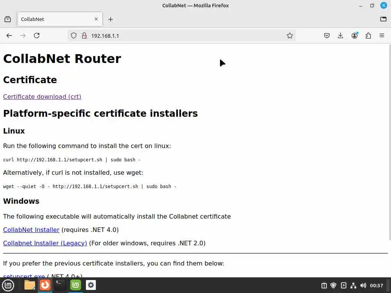Click the update manager shield tray icon
391x293 pixels.
[x=333, y=285]
